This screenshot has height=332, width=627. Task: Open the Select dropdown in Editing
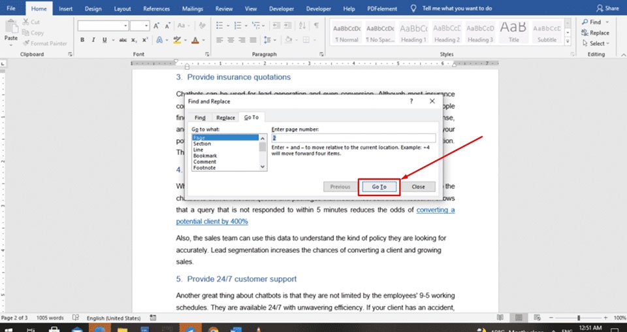[x=596, y=43]
